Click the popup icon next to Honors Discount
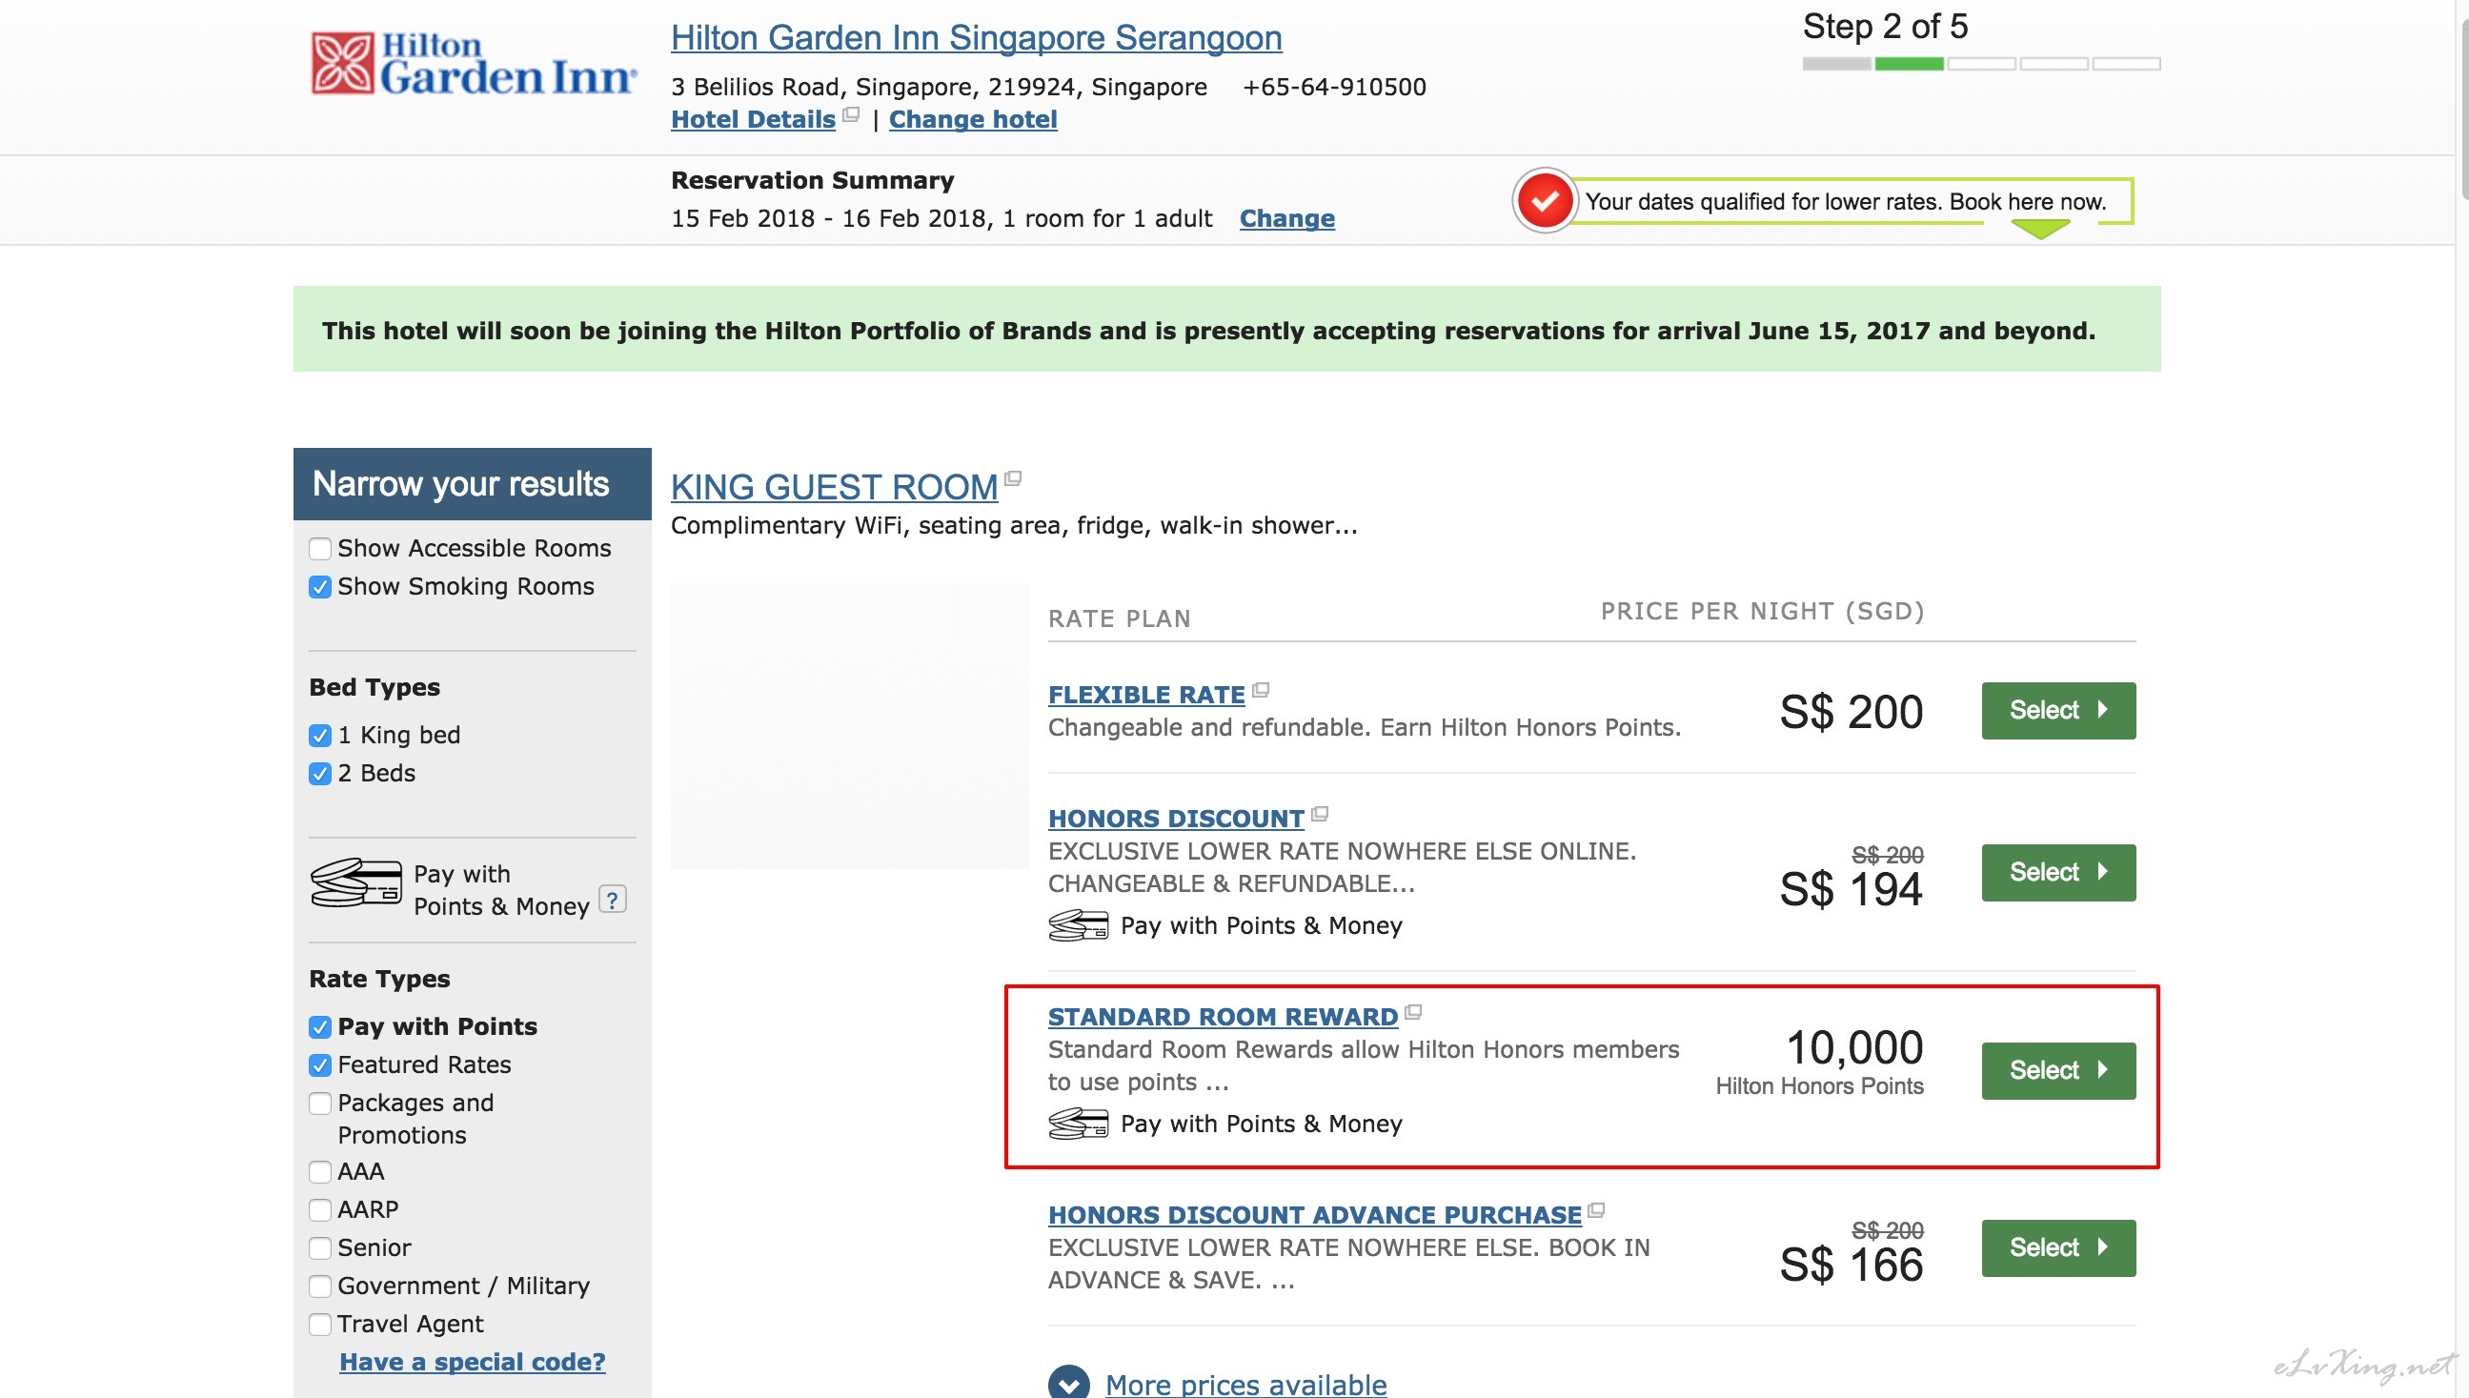The height and width of the screenshot is (1398, 2469). click(x=1320, y=814)
